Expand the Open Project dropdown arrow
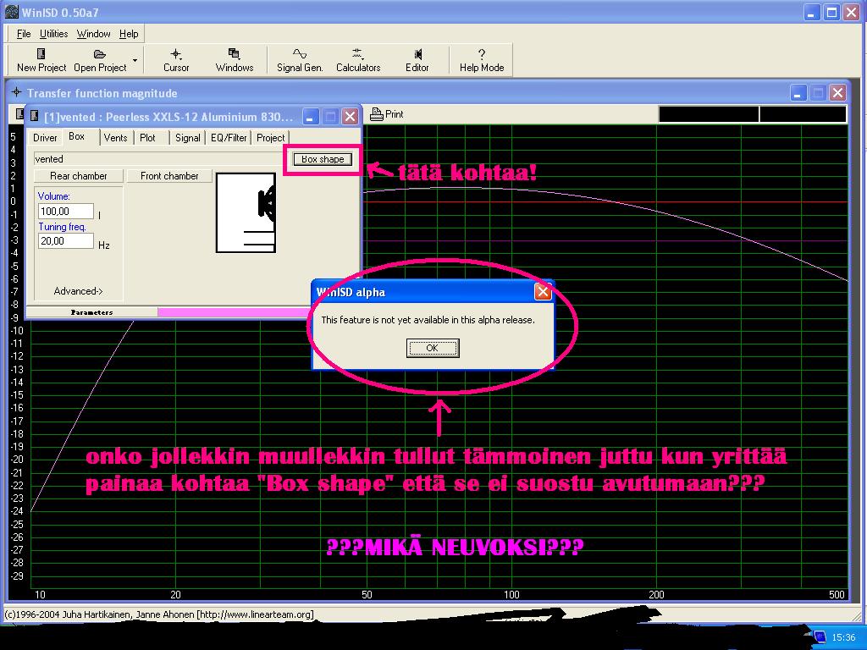Viewport: 867px width, 650px height. pyautogui.click(x=135, y=61)
